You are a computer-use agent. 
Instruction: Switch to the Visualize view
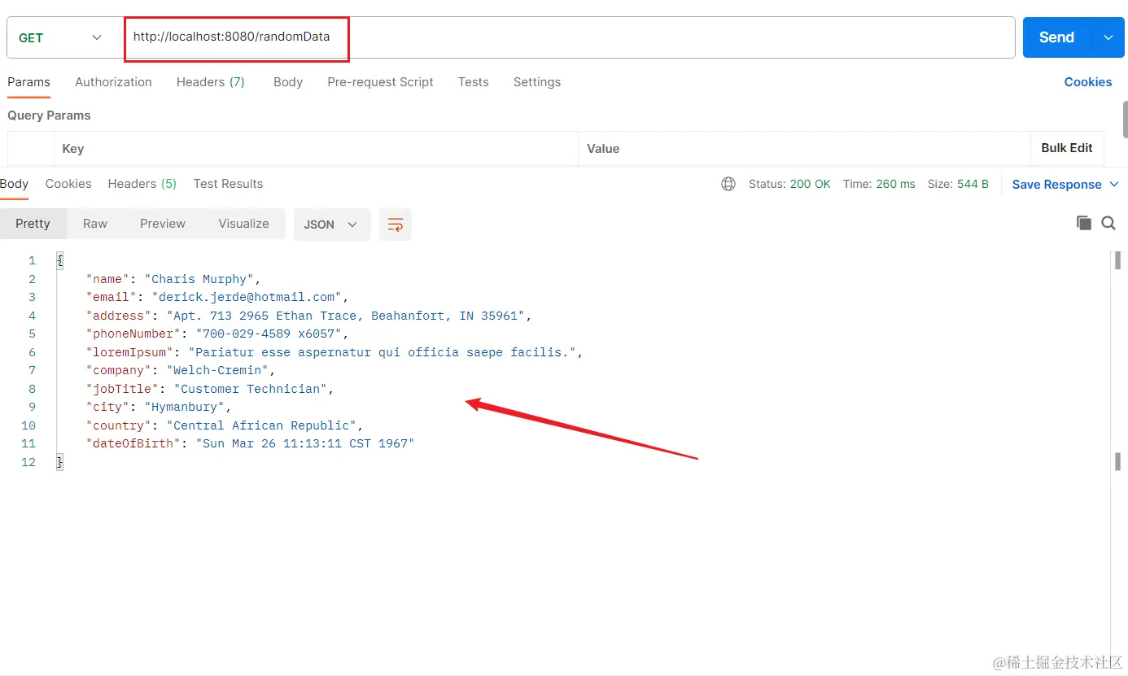coord(243,224)
